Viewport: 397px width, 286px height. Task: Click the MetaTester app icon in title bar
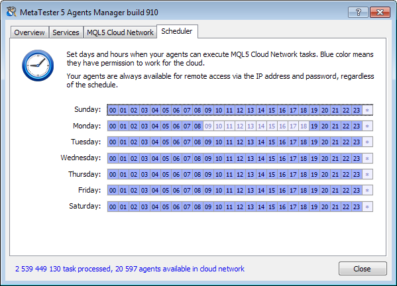[11, 12]
